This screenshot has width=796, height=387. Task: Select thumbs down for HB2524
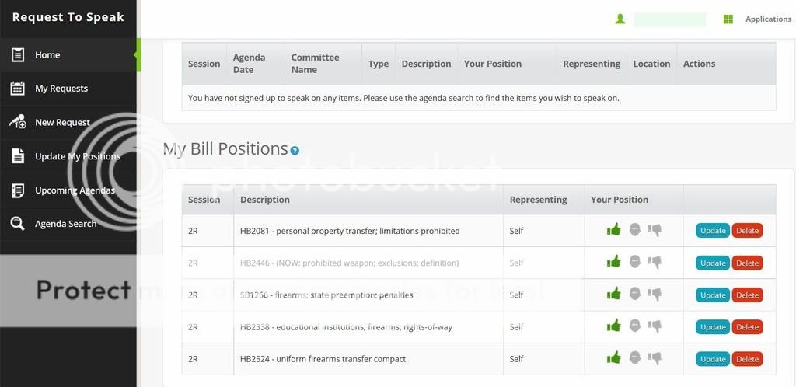[x=655, y=358]
